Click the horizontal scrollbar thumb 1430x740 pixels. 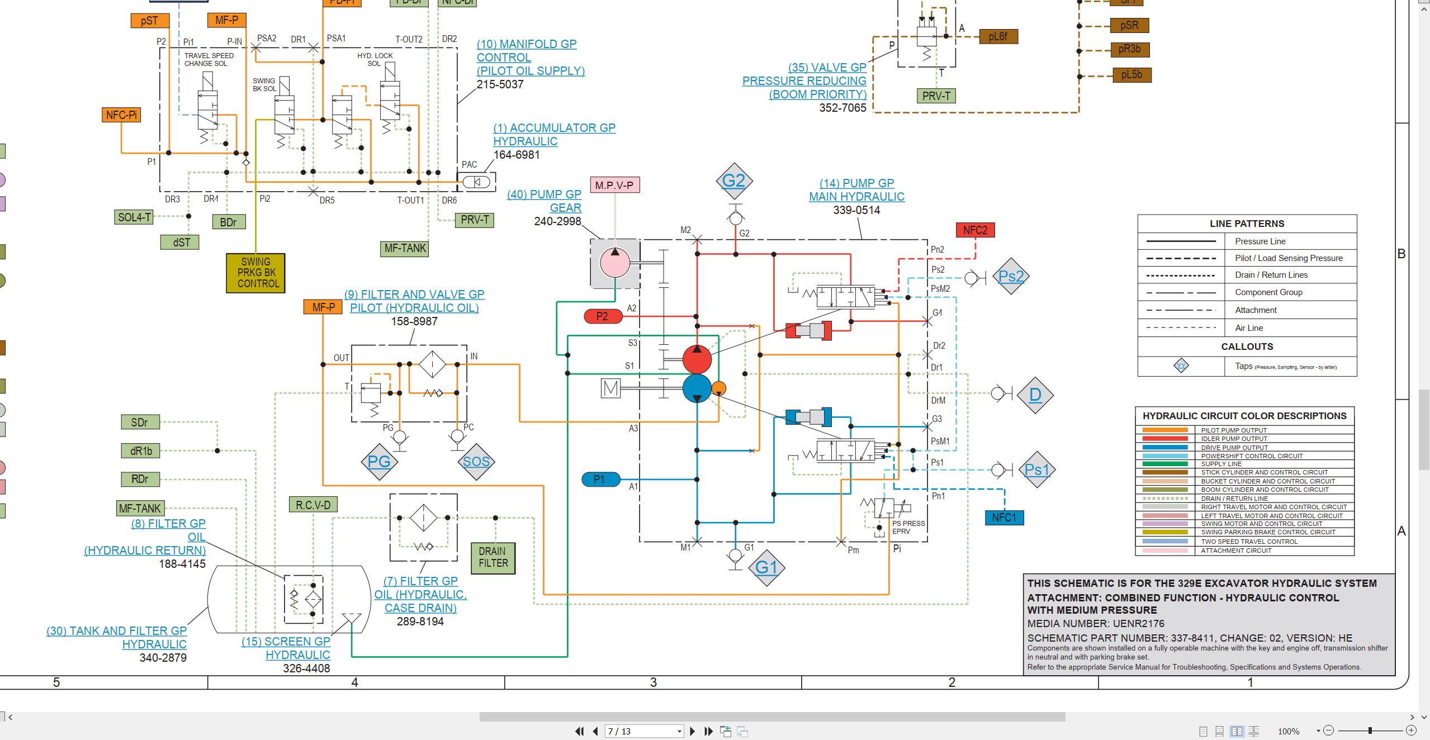pyautogui.click(x=772, y=717)
